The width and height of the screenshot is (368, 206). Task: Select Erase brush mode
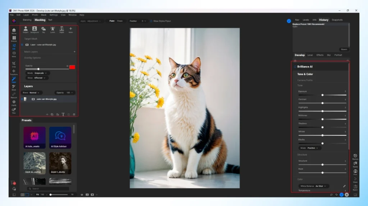(x=120, y=21)
